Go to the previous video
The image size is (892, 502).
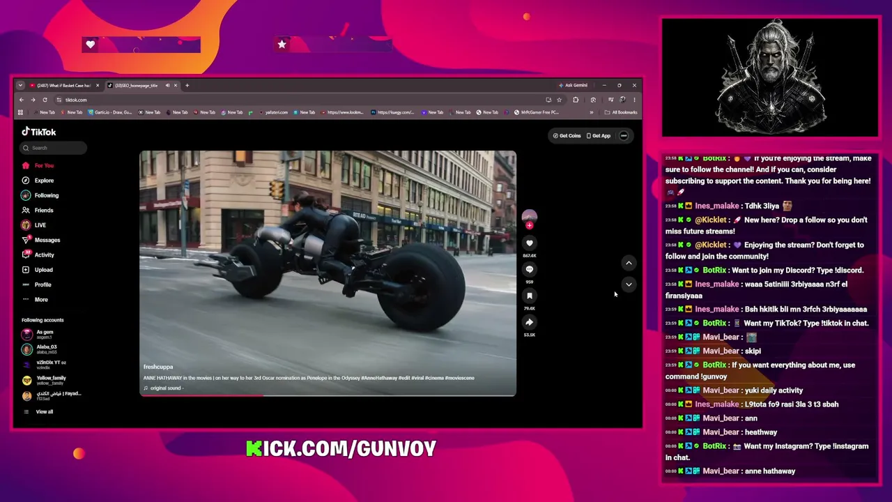tap(629, 264)
